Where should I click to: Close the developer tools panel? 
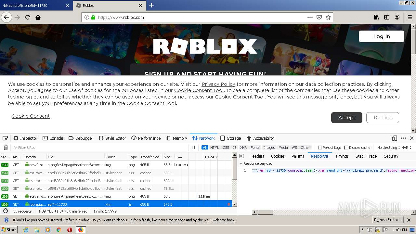[412, 138]
